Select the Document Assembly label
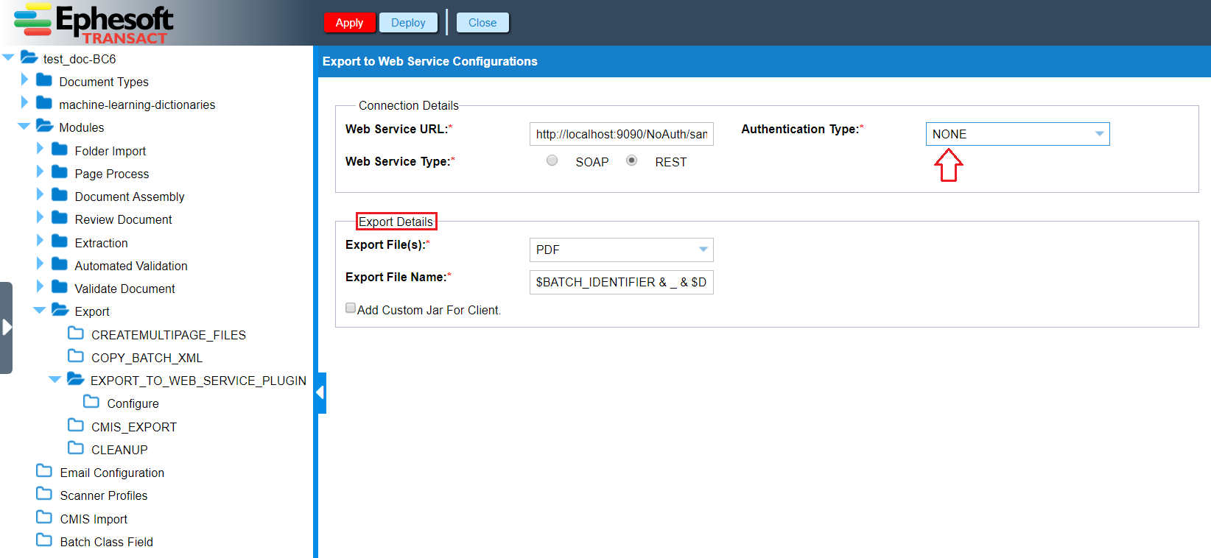 [x=130, y=197]
